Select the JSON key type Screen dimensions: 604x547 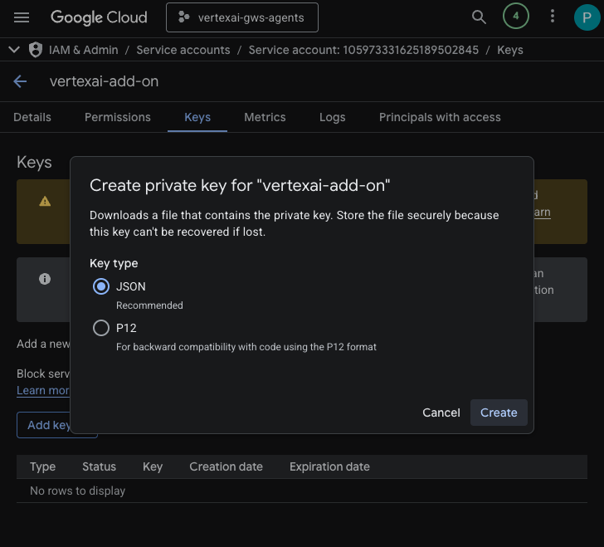(x=101, y=286)
